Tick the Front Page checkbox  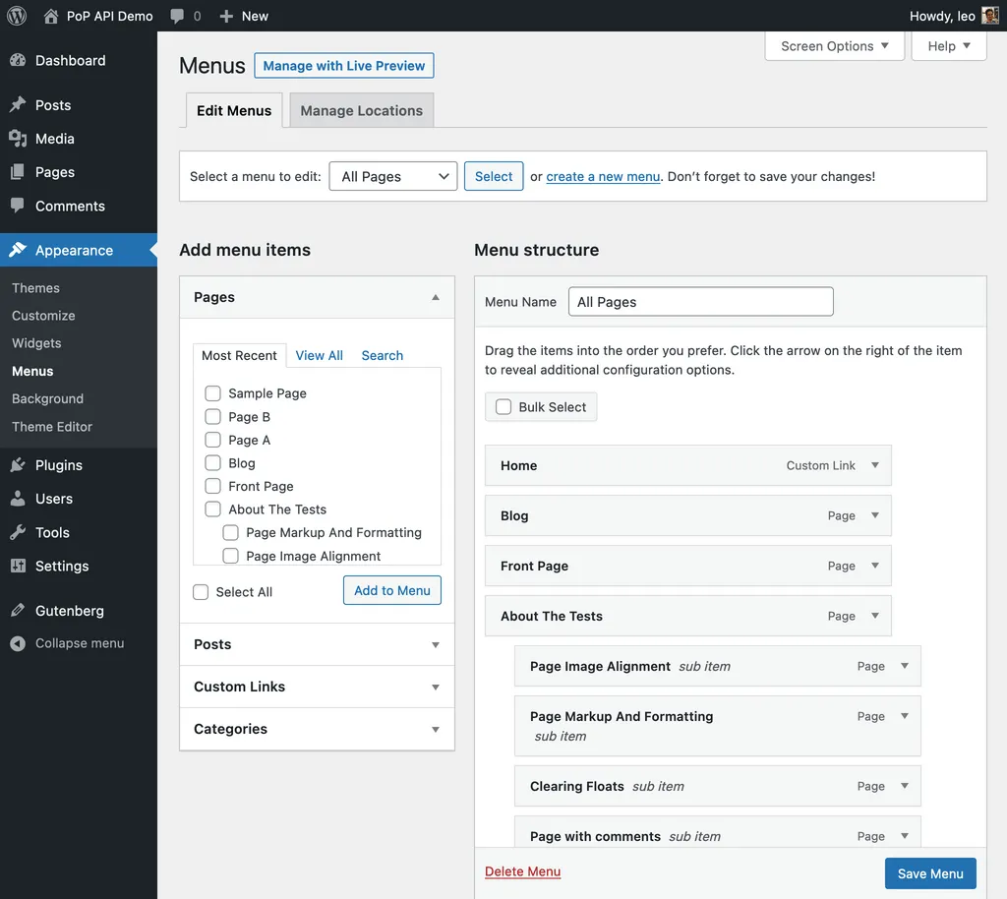point(212,486)
